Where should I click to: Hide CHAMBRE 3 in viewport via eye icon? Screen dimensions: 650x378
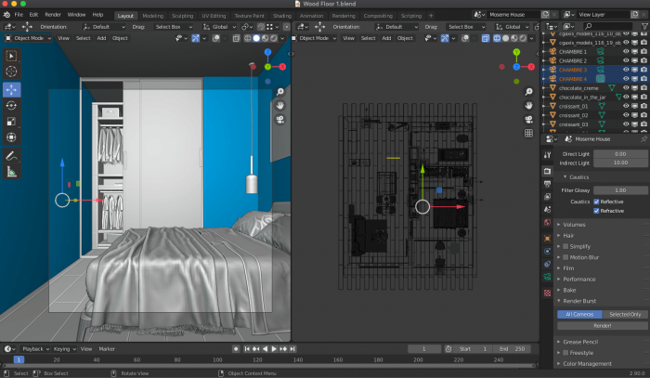point(626,70)
